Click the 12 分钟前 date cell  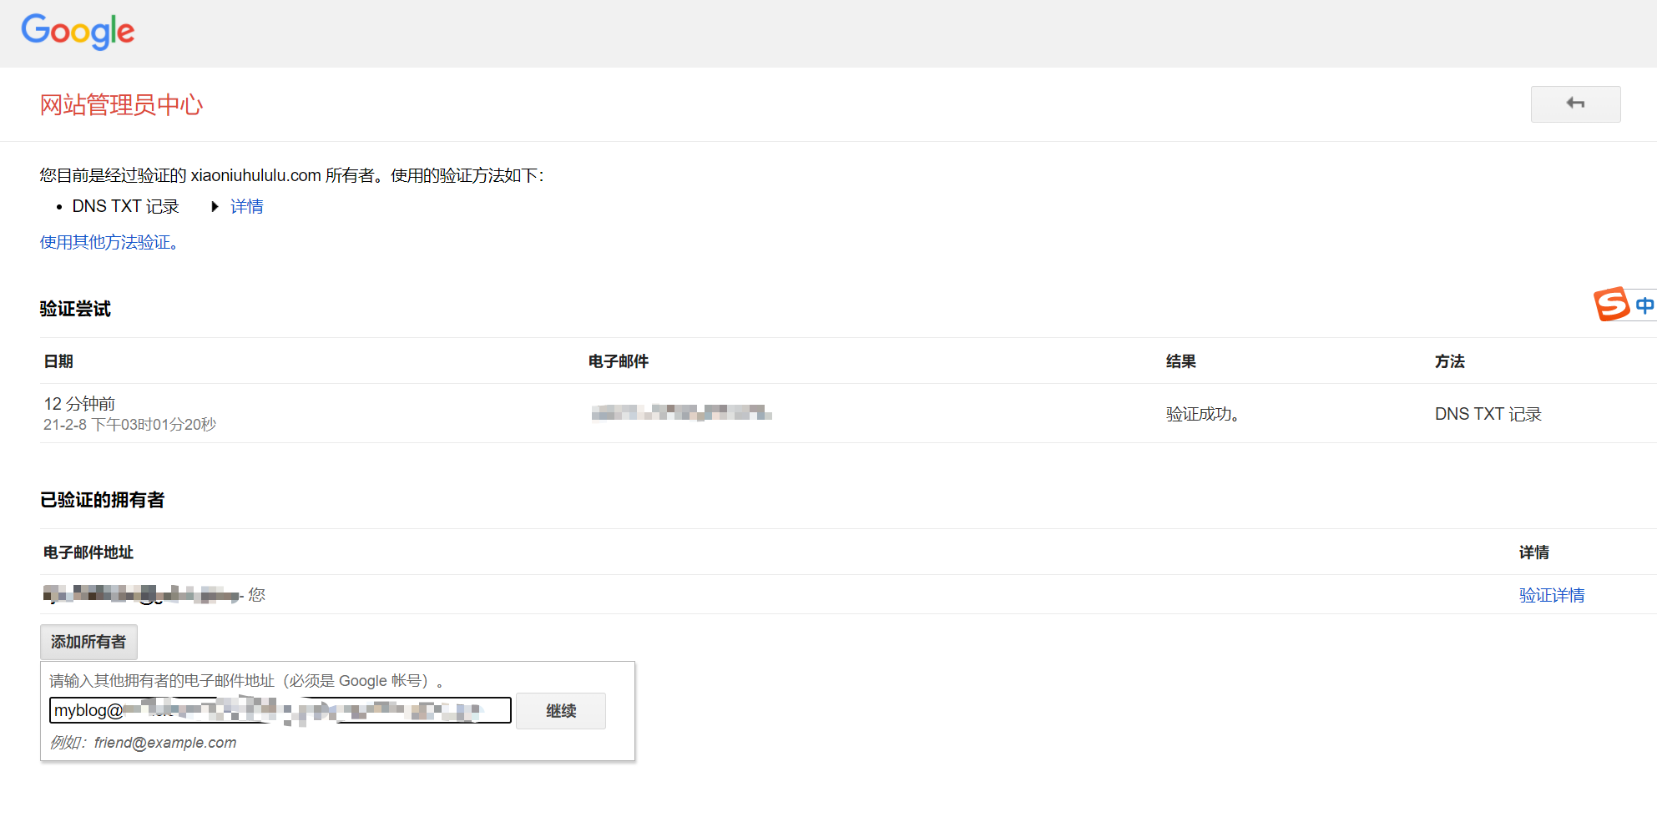(79, 404)
